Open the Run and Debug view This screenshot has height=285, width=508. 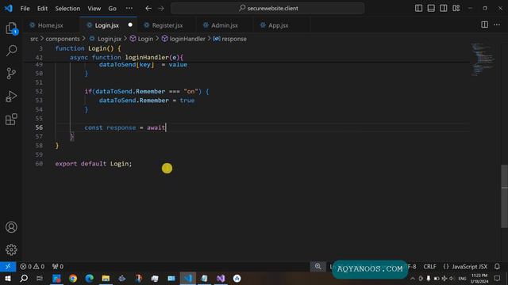[x=11, y=97]
